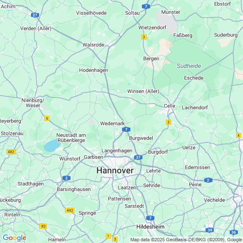Image resolution: width=243 pixels, height=243 pixels.
Task: Click the yellow B482 road marker
Action: (x=11, y=152)
